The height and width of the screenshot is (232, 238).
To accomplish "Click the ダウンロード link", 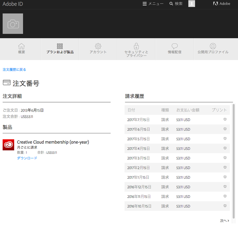I will [27, 158].
